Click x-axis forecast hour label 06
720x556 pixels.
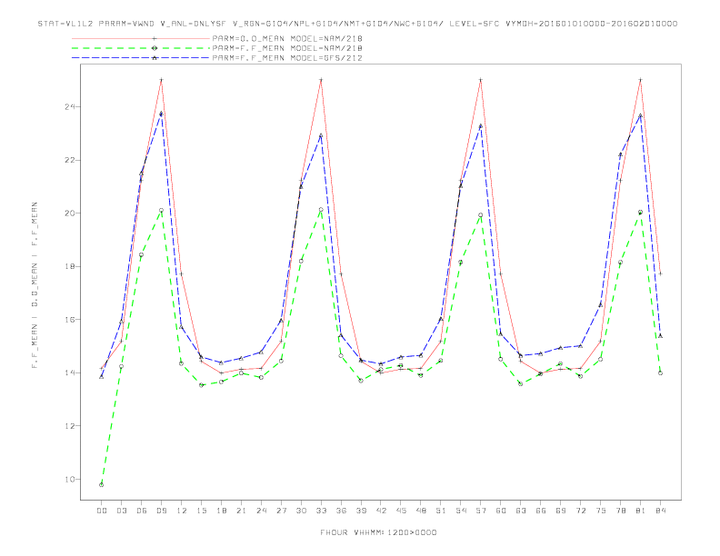point(142,511)
